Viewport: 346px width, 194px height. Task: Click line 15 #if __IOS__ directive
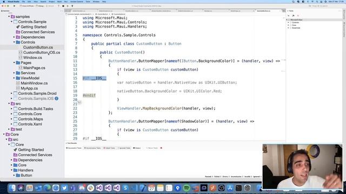pos(94,78)
